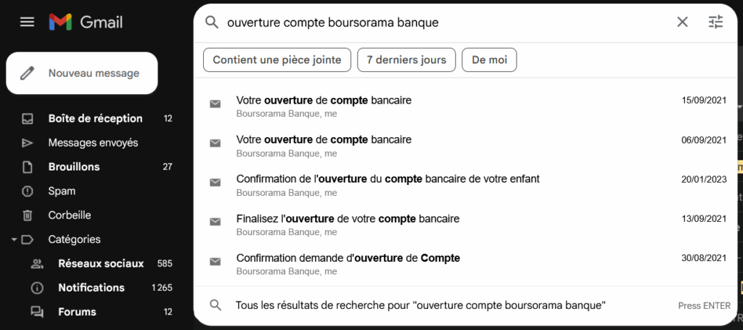Open the Réseaux sociaux category
This screenshot has height=330, width=743.
(x=101, y=263)
